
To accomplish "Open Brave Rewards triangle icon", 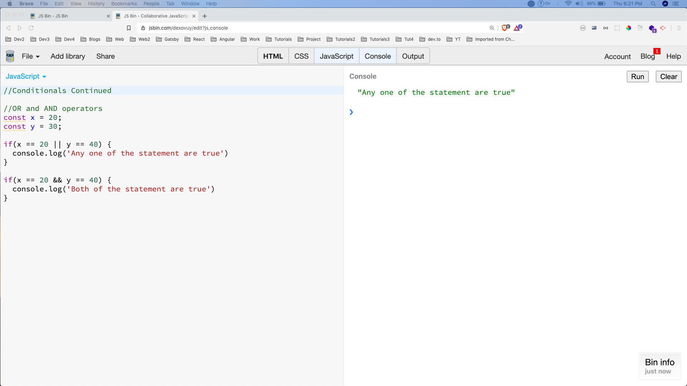I will click(518, 28).
